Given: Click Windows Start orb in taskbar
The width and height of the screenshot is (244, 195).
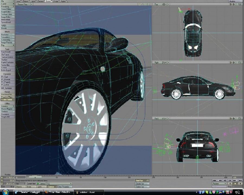Looking at the screenshot, I should [6, 192].
